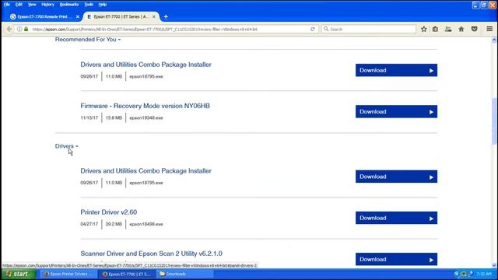Download Printer Driver v2.60
Viewport: 498px width, 280px height.
(396, 218)
